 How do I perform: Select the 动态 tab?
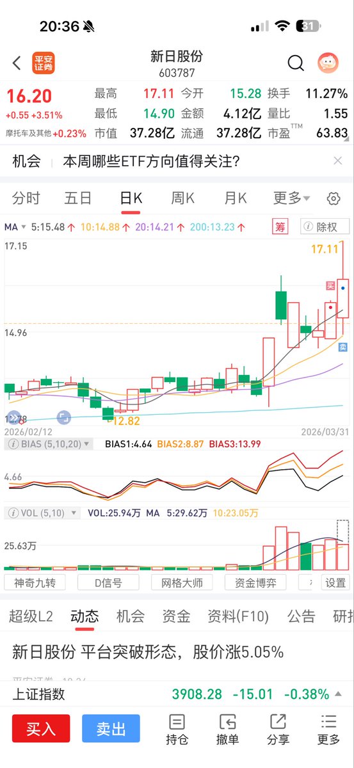tap(84, 616)
